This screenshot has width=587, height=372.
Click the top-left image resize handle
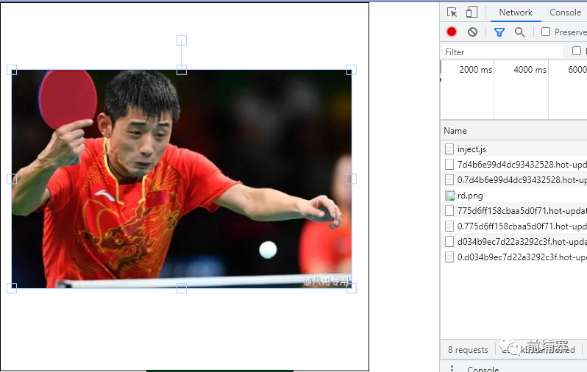tap(12, 70)
